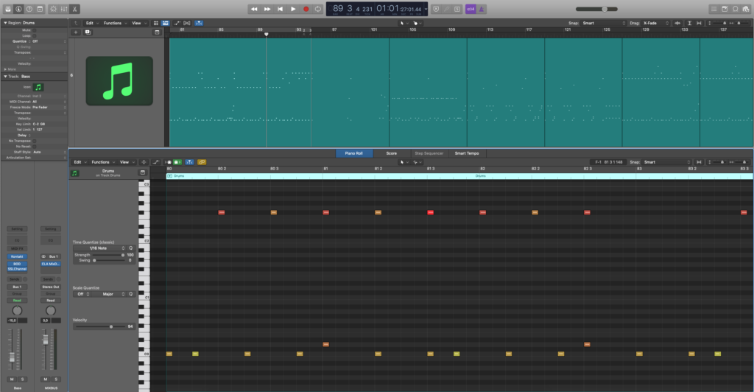Screen dimensions: 754x392
Task: Tick the region Loop checkbox
Action: click(x=34, y=35)
